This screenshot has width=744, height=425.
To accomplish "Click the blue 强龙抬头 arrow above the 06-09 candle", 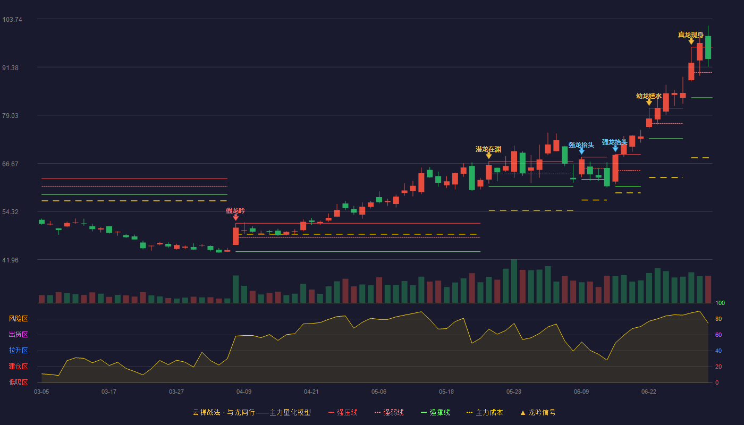I will [x=581, y=151].
